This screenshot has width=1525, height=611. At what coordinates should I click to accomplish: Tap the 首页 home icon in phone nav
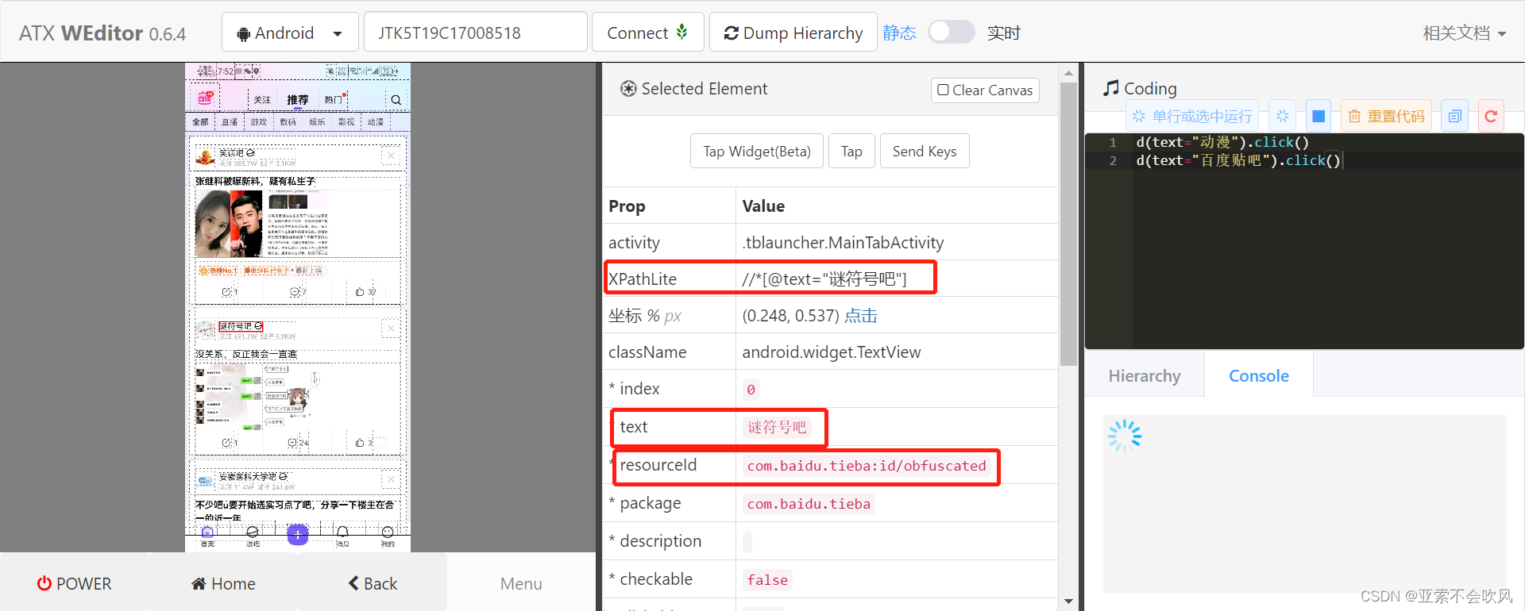click(x=207, y=533)
